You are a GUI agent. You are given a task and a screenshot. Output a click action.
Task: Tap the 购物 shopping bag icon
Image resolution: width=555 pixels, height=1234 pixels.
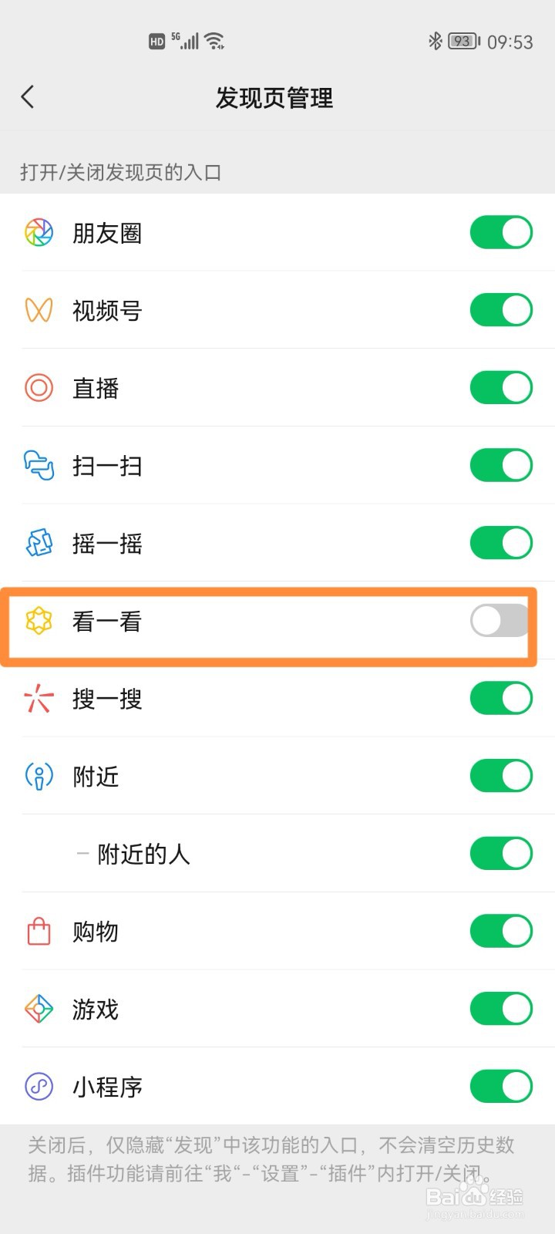39,932
